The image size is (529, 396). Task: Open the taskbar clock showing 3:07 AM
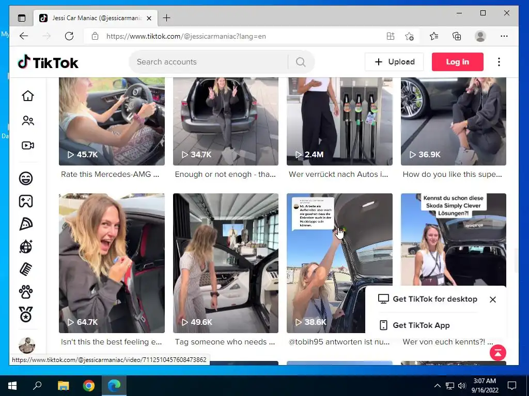point(485,386)
